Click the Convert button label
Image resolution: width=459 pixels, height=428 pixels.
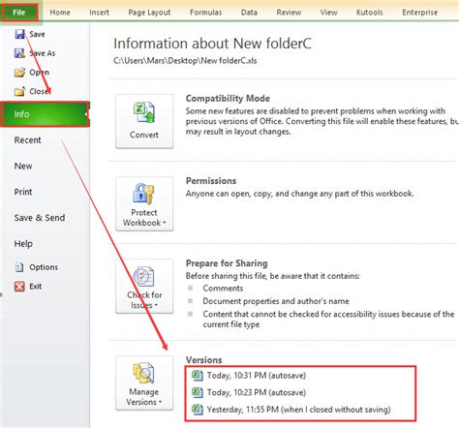coord(144,135)
